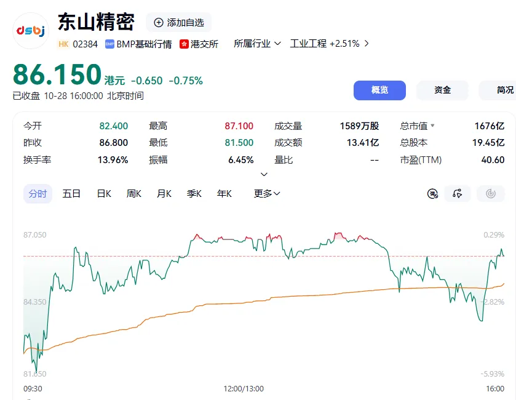Click the greyed circular indicator icon
The image size is (516, 400).
(x=491, y=194)
